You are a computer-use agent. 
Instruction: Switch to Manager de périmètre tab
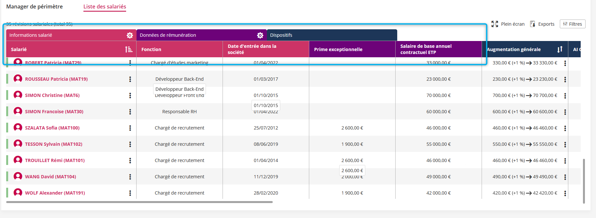35,7
